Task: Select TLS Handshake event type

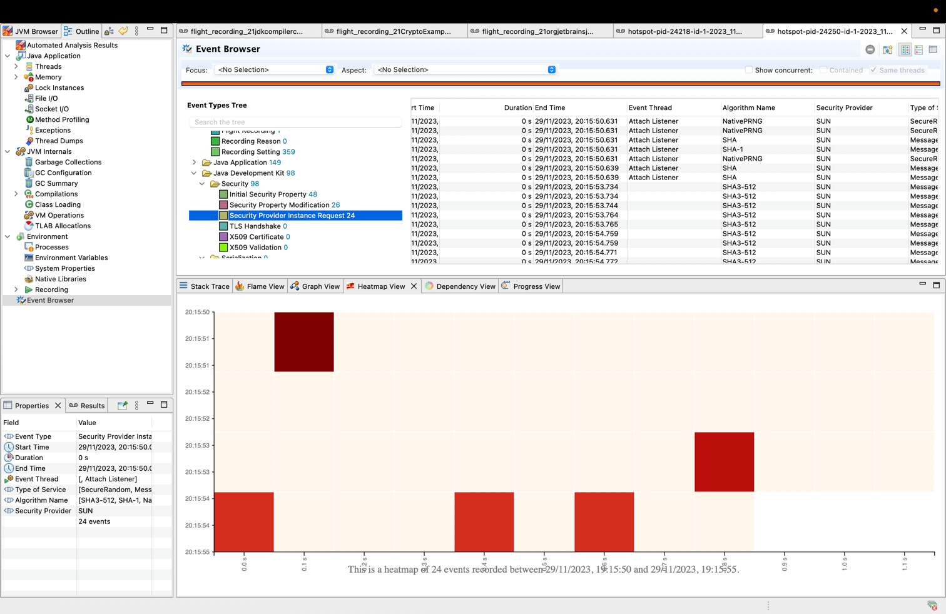Action: click(x=254, y=226)
